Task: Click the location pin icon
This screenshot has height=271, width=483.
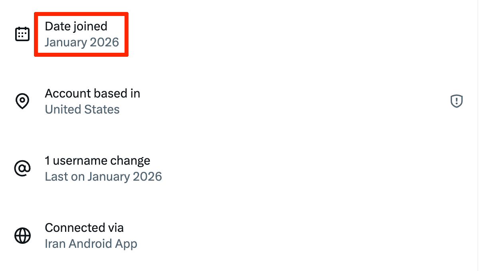Action: [x=22, y=101]
